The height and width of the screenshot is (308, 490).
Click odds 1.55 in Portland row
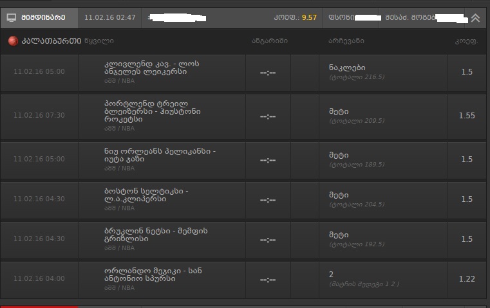(467, 116)
